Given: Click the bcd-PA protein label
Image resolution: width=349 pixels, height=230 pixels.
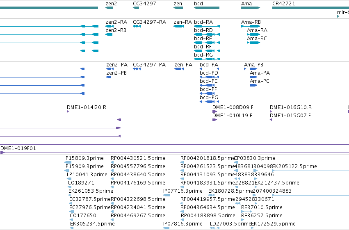Looking at the screenshot, I should coord(209,65).
